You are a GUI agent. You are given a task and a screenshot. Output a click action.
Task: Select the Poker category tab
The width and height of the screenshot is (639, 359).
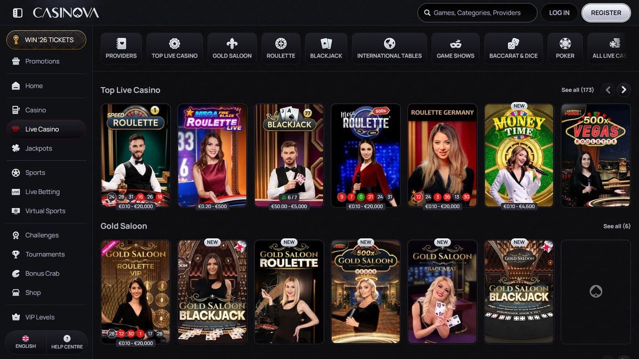point(565,49)
